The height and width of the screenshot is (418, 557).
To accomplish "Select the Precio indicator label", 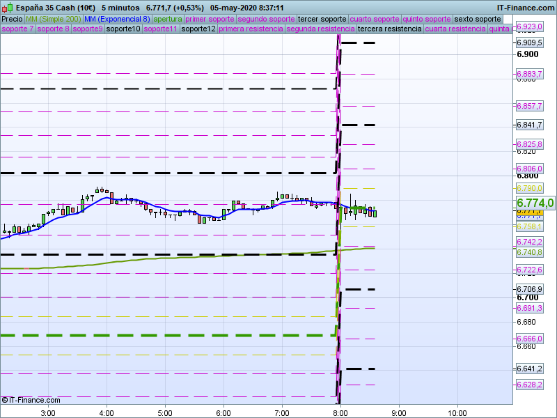I will point(13,20).
